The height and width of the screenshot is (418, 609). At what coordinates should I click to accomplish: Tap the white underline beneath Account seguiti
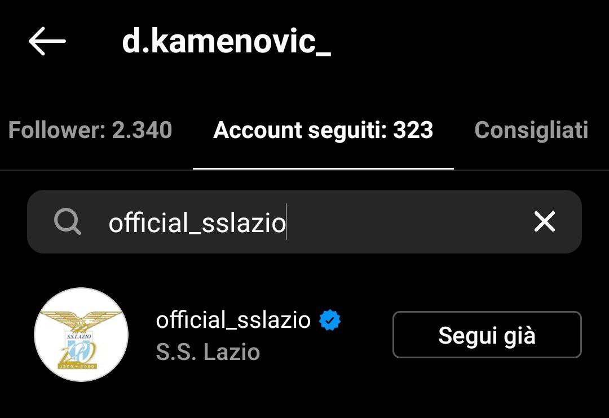(x=323, y=169)
